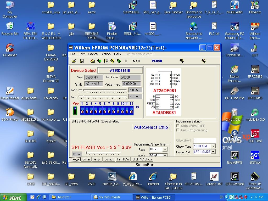The width and height of the screenshot is (268, 201).
Task: Toggle DIP switch number 10
Action: click(x=122, y=111)
